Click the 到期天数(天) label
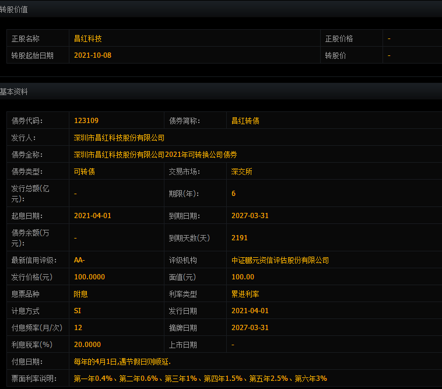 [x=190, y=238]
